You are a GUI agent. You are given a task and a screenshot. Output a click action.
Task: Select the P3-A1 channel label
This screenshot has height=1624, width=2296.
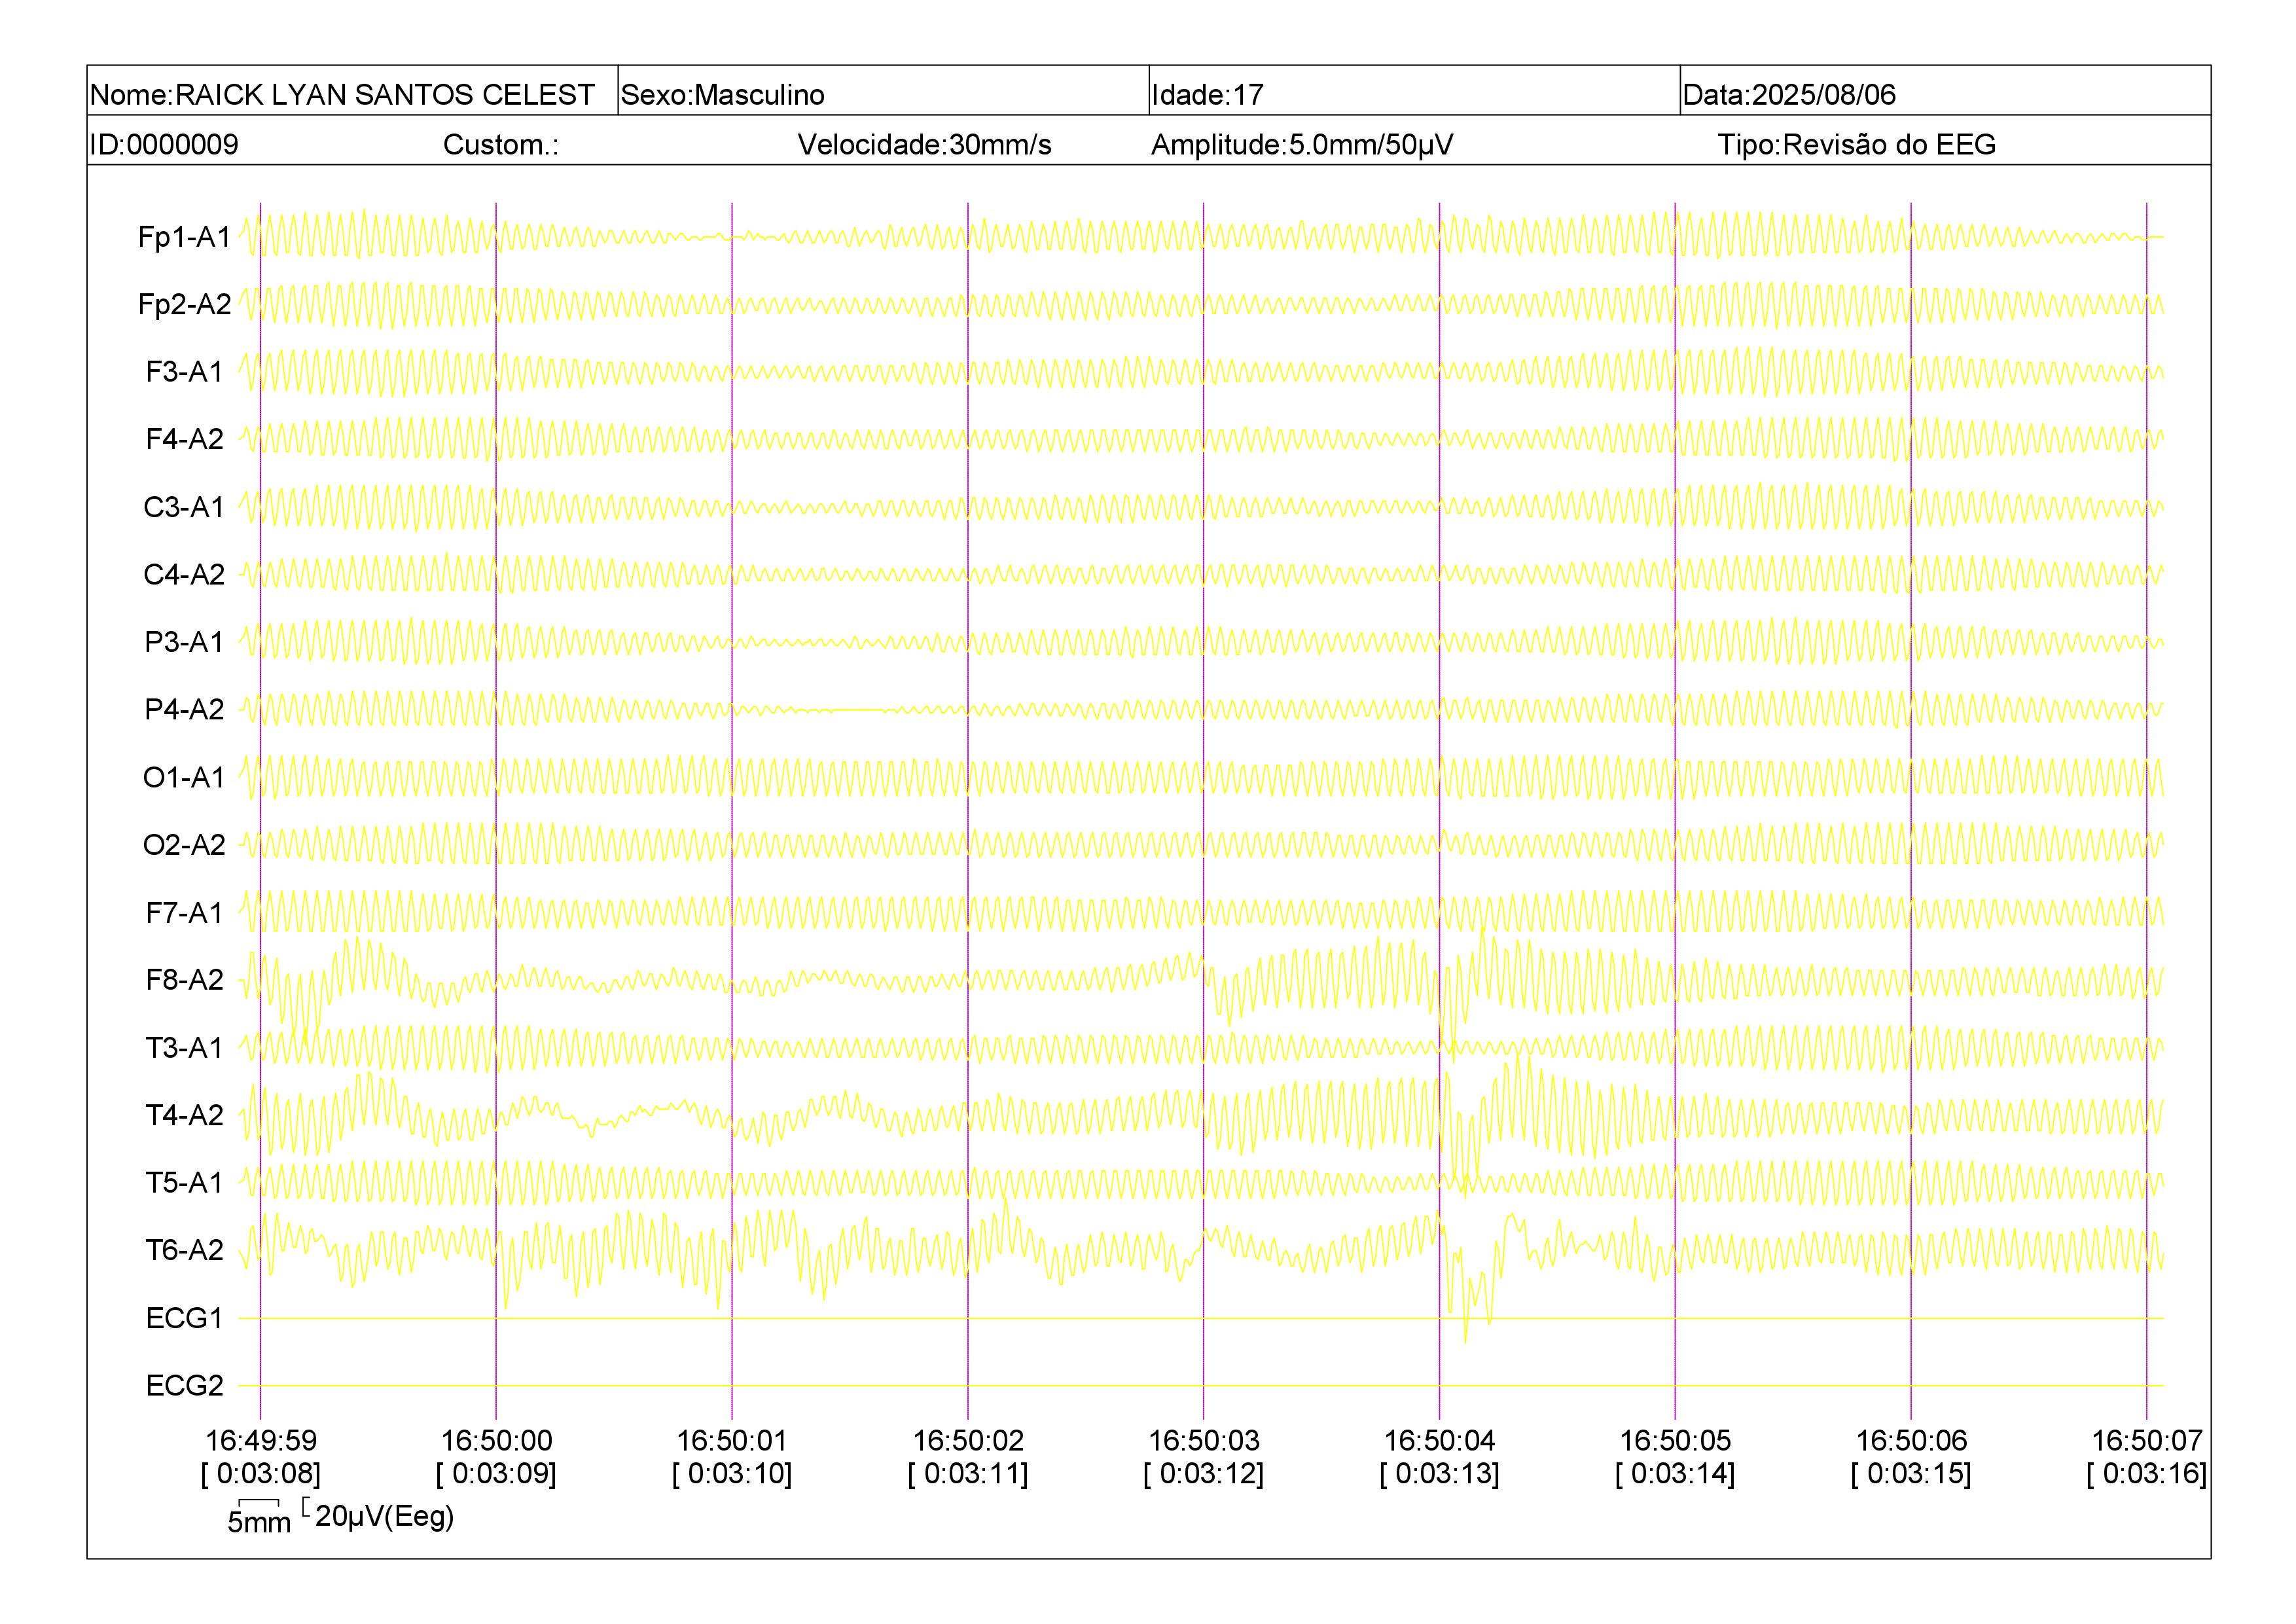click(184, 641)
